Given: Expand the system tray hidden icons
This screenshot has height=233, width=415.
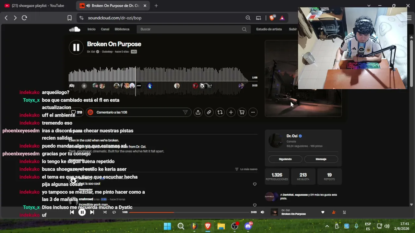Looking at the screenshot, I should [327, 226].
